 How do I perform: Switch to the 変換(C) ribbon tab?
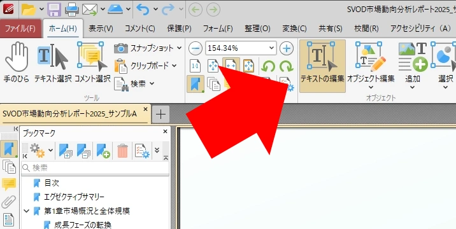294,29
